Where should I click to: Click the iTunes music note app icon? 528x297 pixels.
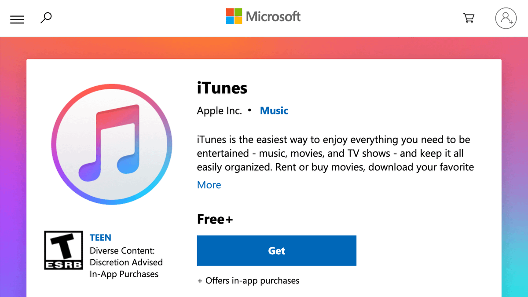(x=112, y=144)
